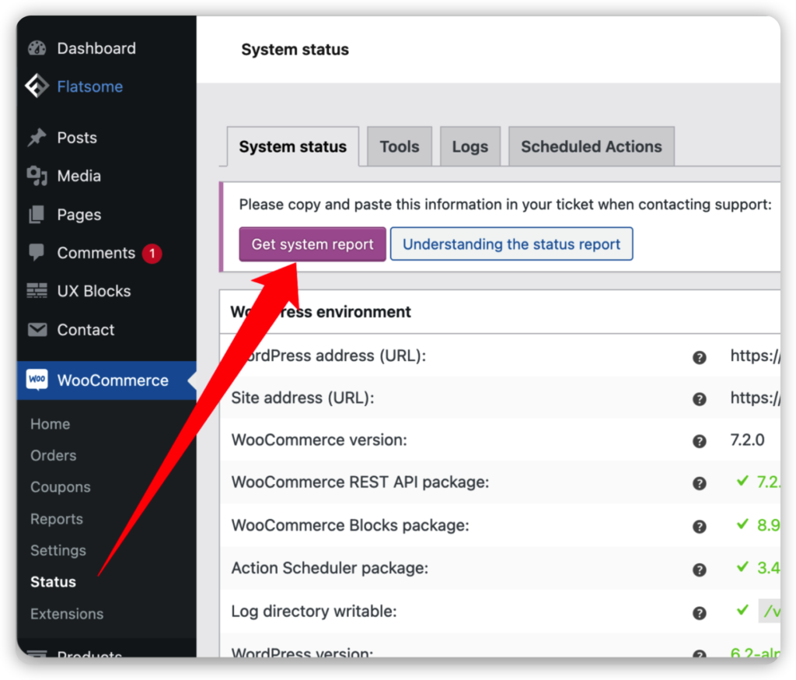This screenshot has height=680, width=796.
Task: Click the Contact envelope icon
Action: (37, 330)
